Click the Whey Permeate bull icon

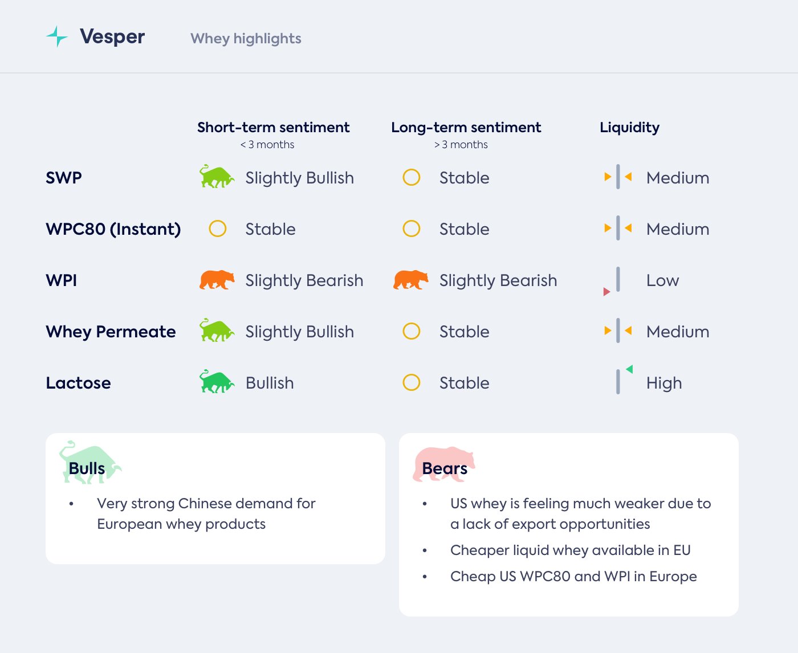pyautogui.click(x=217, y=330)
